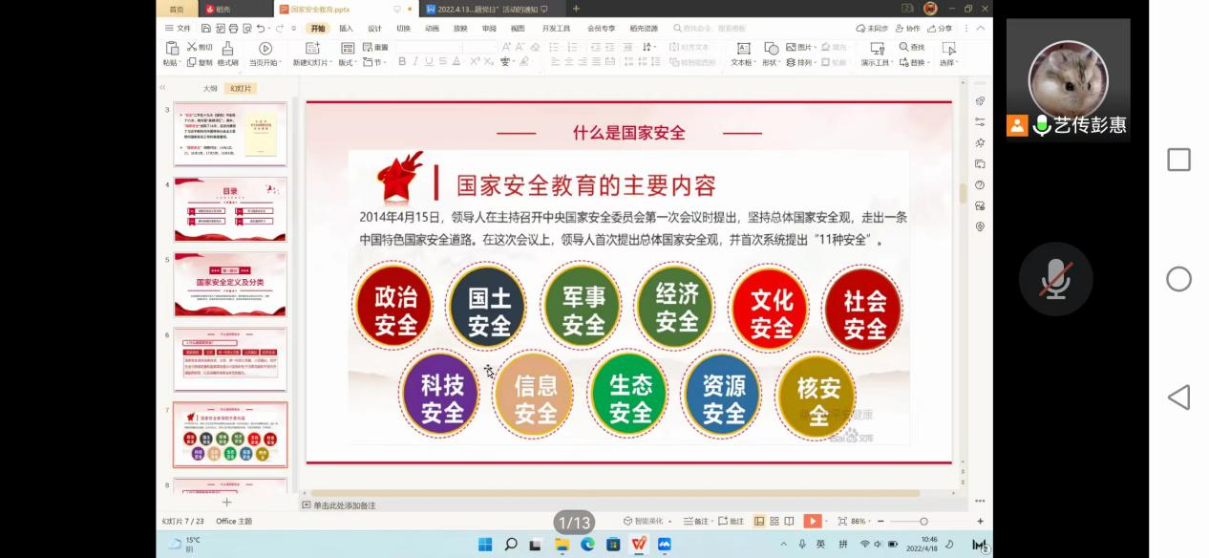Switch to the Outline (大纲) panel tab
This screenshot has width=1209, height=558.
(x=210, y=88)
